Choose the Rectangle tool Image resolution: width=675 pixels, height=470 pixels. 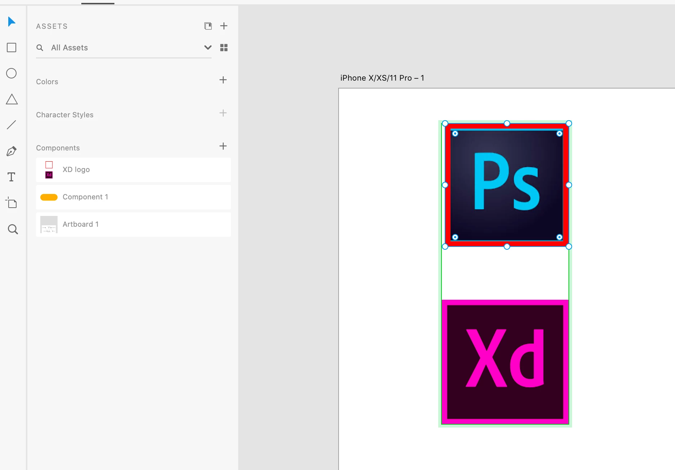(12, 48)
